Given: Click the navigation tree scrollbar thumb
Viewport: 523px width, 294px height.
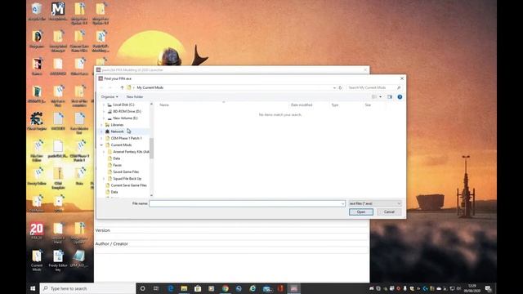Looking at the screenshot, I should pos(151,148).
